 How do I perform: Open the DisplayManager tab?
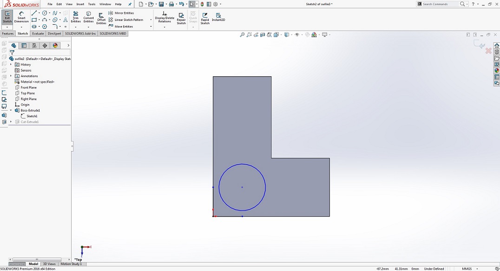click(x=55, y=46)
